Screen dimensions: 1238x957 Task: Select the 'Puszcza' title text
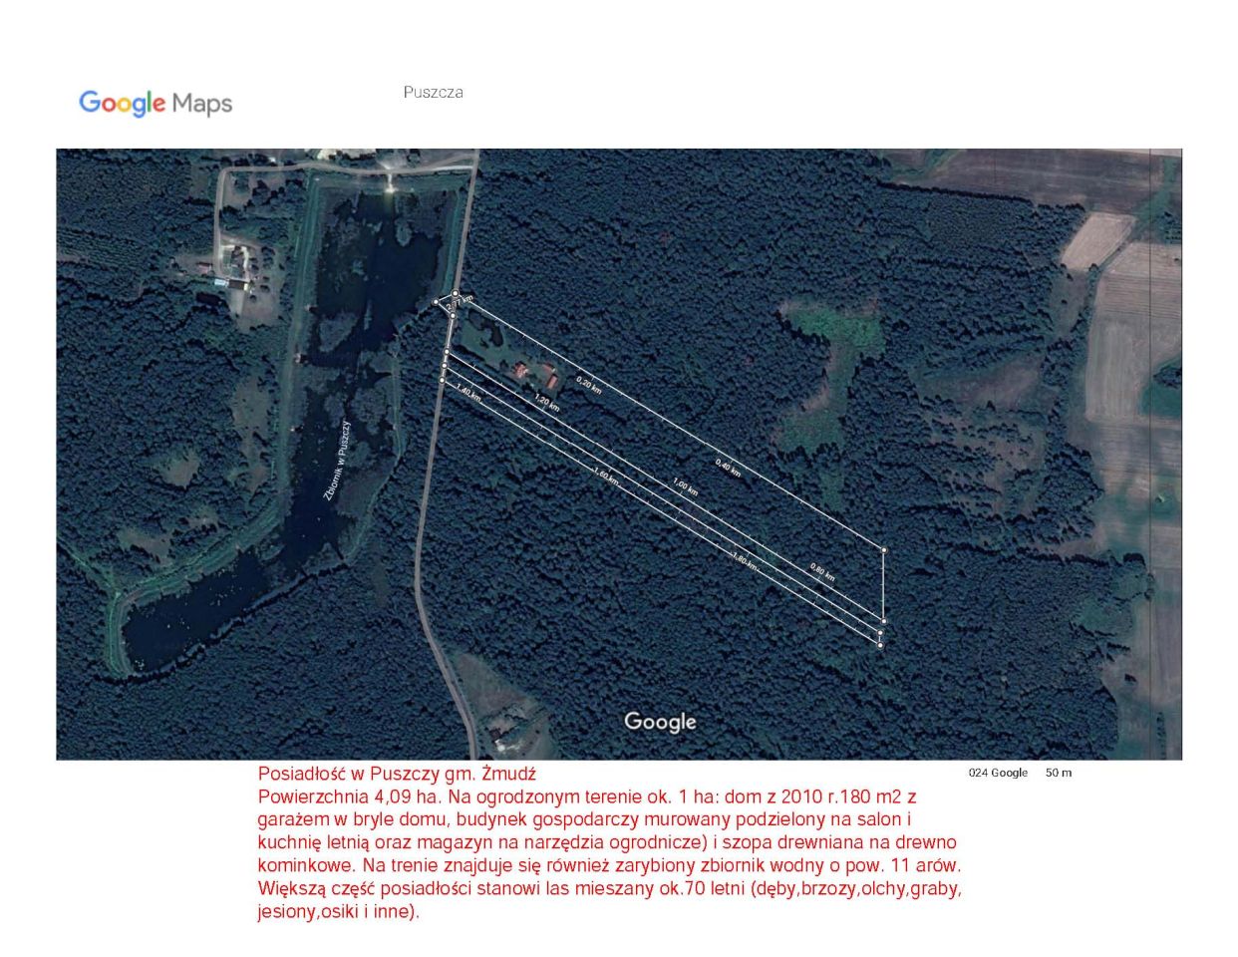pyautogui.click(x=433, y=92)
